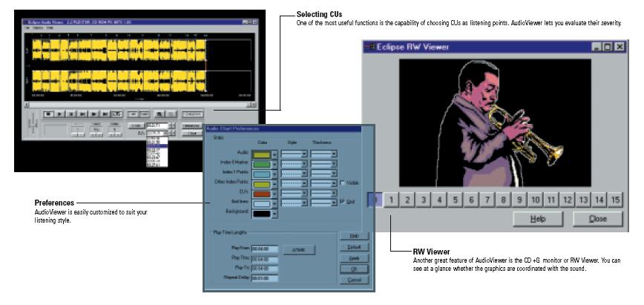
Task: Click the button beside the Play From field
Action: [299, 249]
